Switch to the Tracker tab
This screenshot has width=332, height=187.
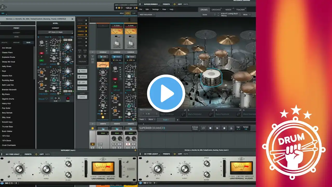pos(240,10)
